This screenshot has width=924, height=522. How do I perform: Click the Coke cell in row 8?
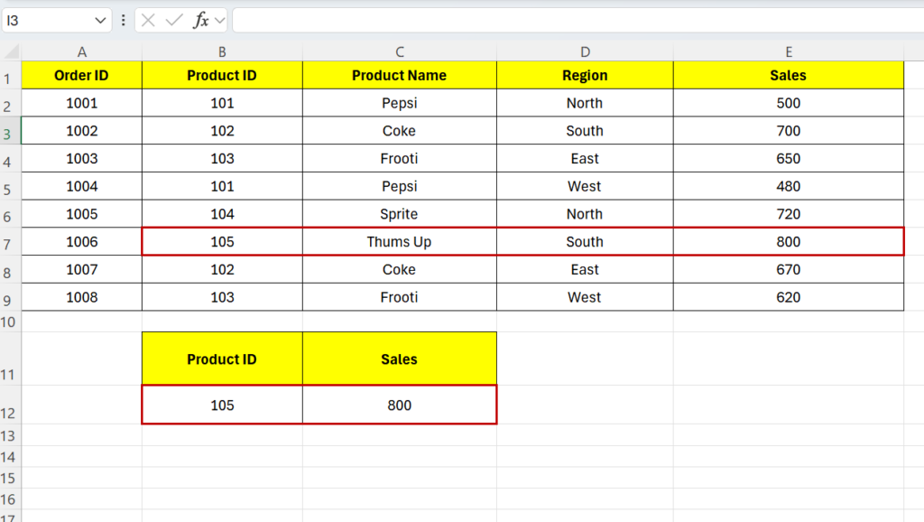400,269
